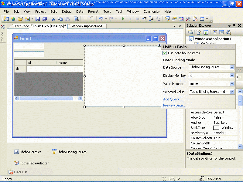243x182 pixels.
Task: Open the active documents list dropdown
Action: pos(174,26)
